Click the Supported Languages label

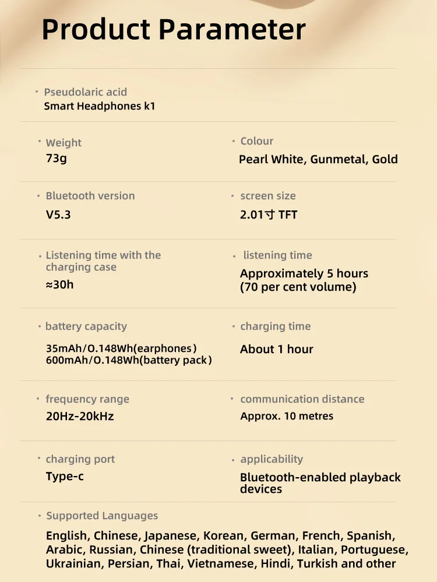tap(102, 516)
